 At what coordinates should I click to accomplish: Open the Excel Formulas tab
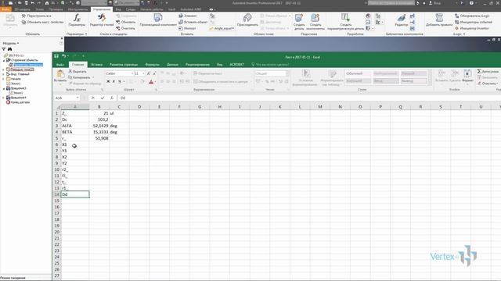(152, 64)
